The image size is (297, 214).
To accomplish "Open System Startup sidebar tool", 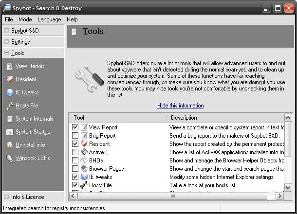I will pos(33,132).
